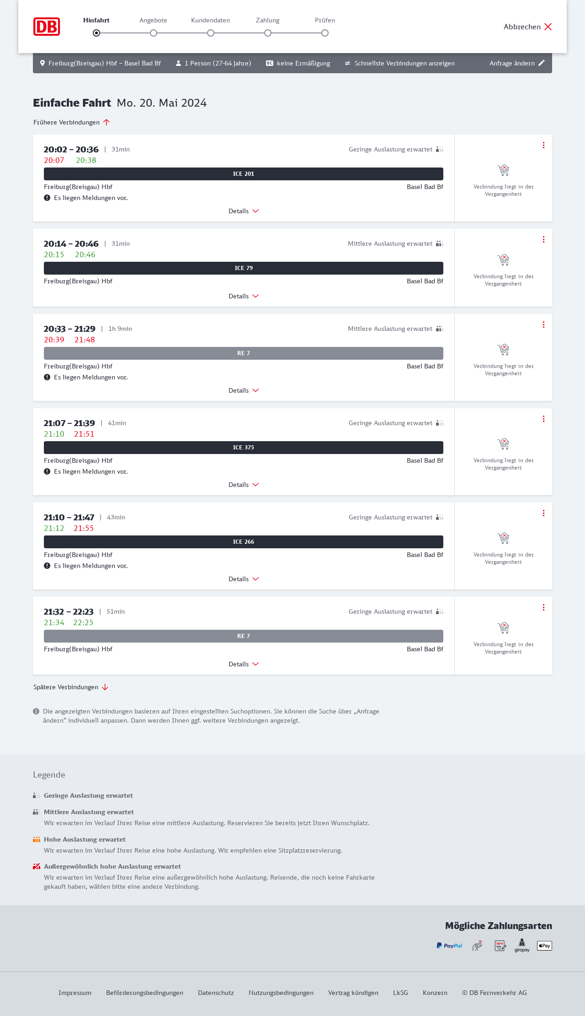This screenshot has width=585, height=1016.
Task: Click the crossed-out cart icon for ICE 79
Action: click(x=503, y=260)
